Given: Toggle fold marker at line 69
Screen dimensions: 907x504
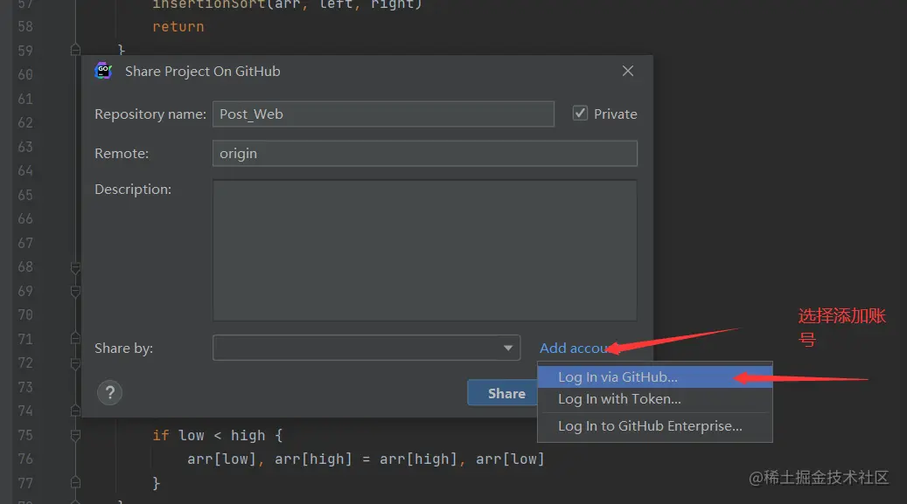Looking at the screenshot, I should 75,291.
